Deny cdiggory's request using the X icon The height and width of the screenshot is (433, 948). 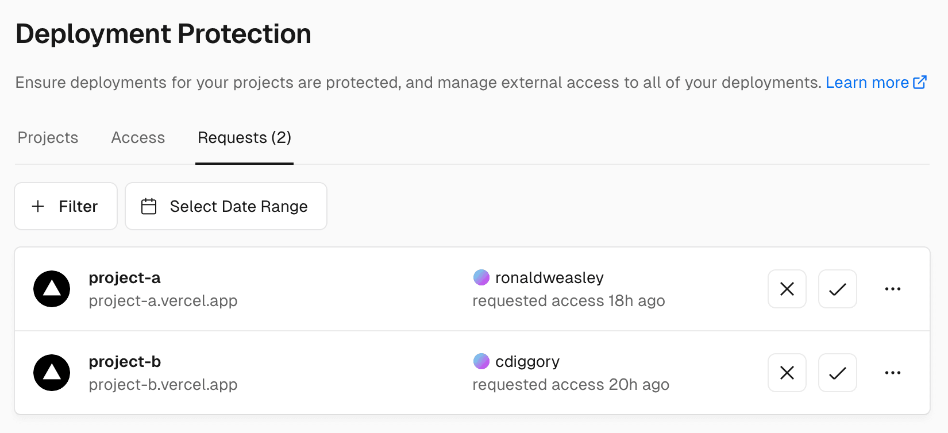click(787, 373)
